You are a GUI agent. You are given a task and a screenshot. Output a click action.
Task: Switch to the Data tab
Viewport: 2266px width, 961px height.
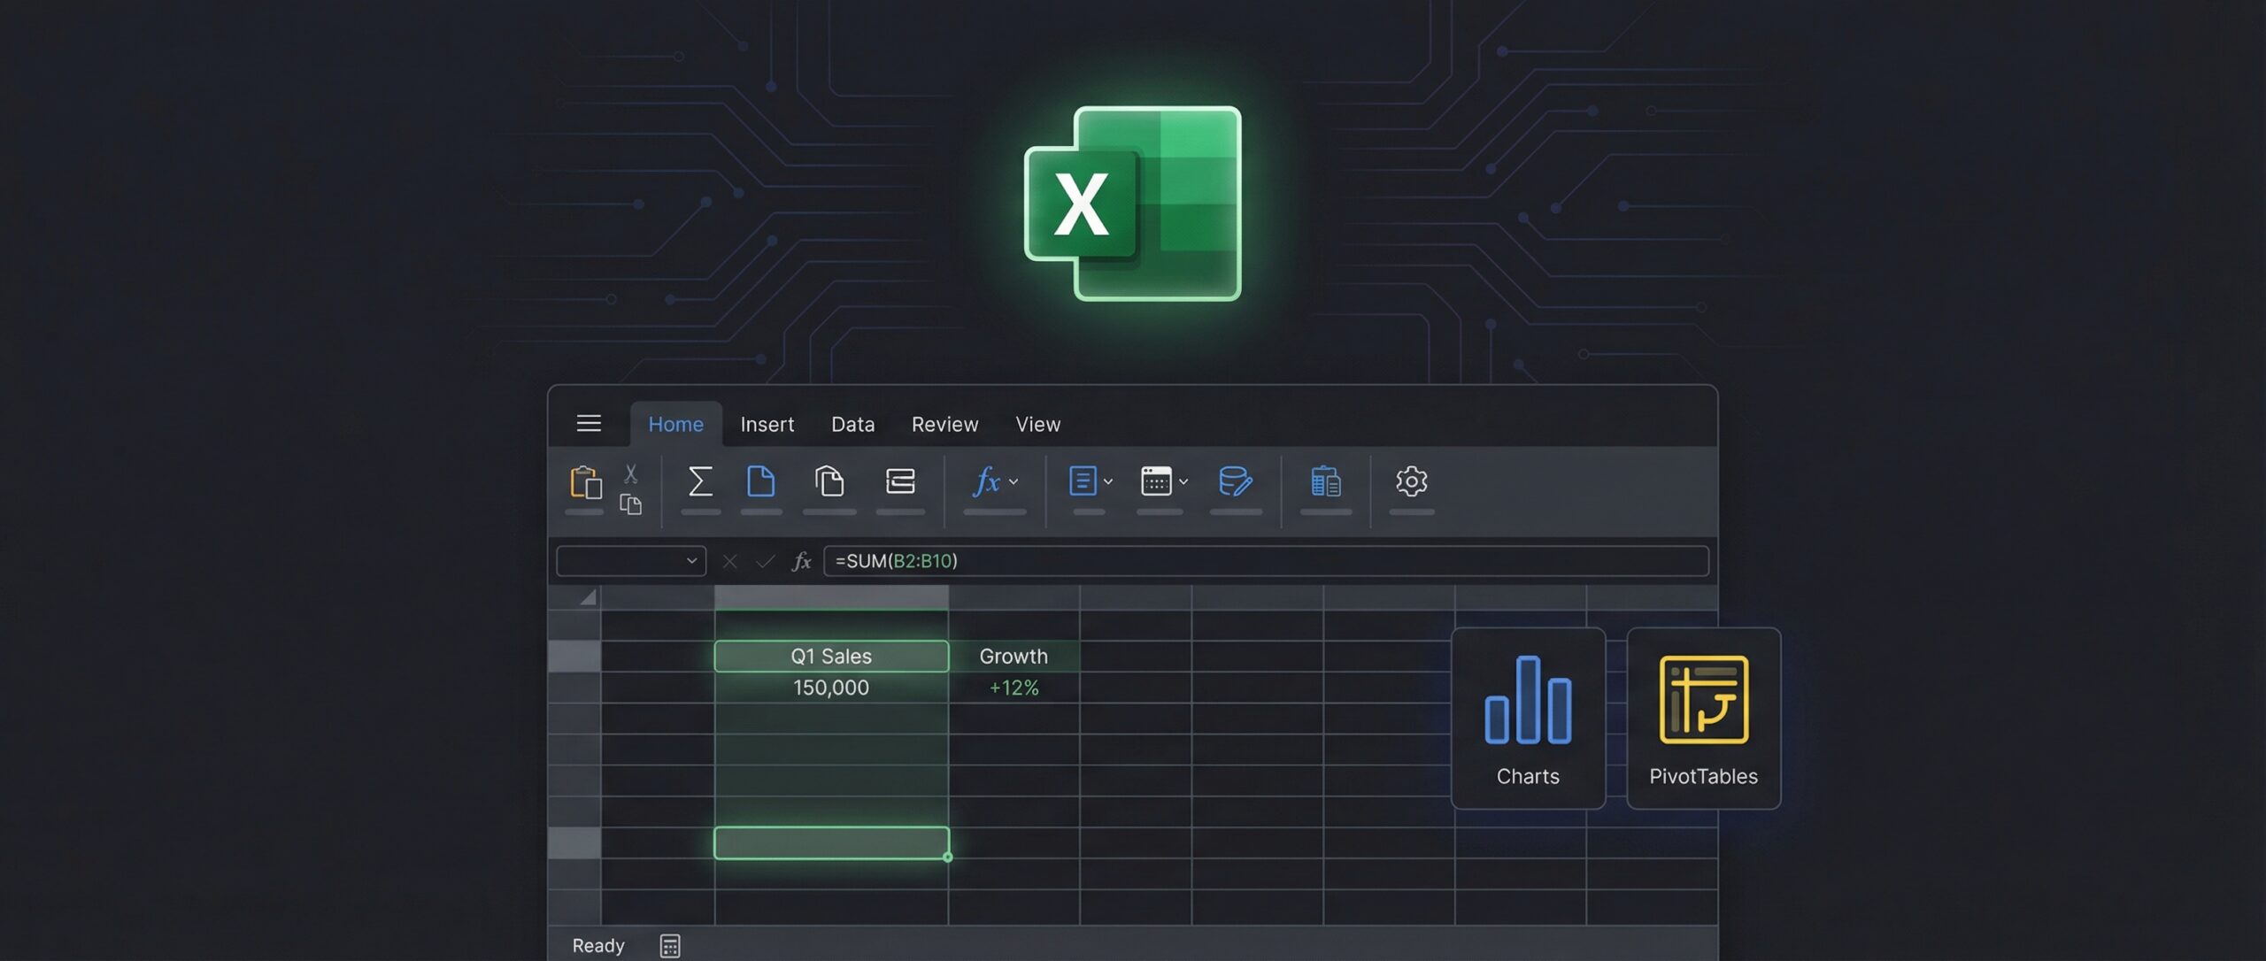[852, 424]
